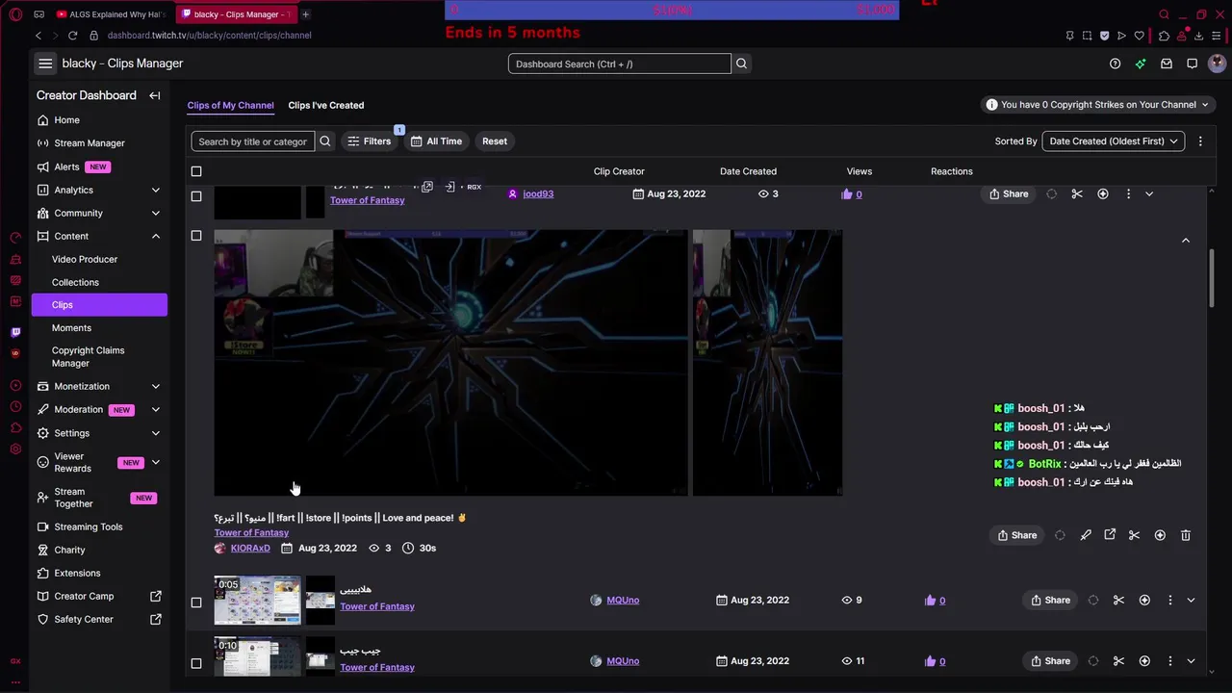The width and height of the screenshot is (1232, 693).
Task: Click the Dashboard Search input box
Action: pos(620,64)
